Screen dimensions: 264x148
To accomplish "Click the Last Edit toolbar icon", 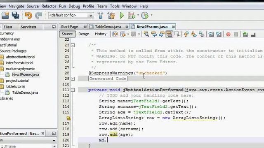I will pos(115,34).
